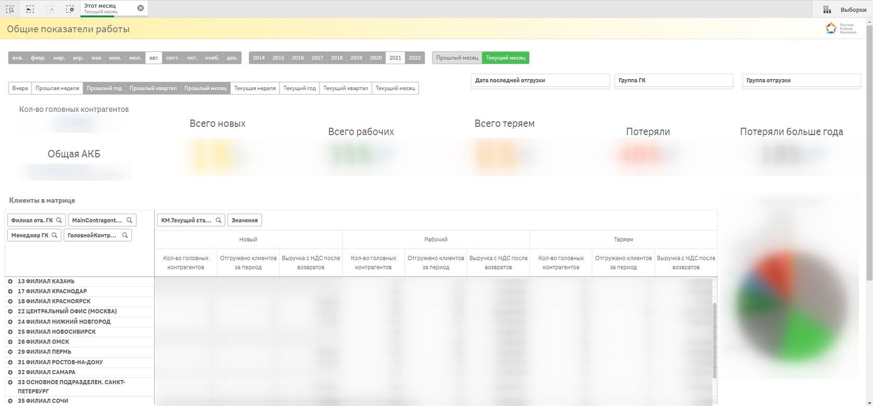Open smart search magnifier icon
873x406 pixels.
10,9
